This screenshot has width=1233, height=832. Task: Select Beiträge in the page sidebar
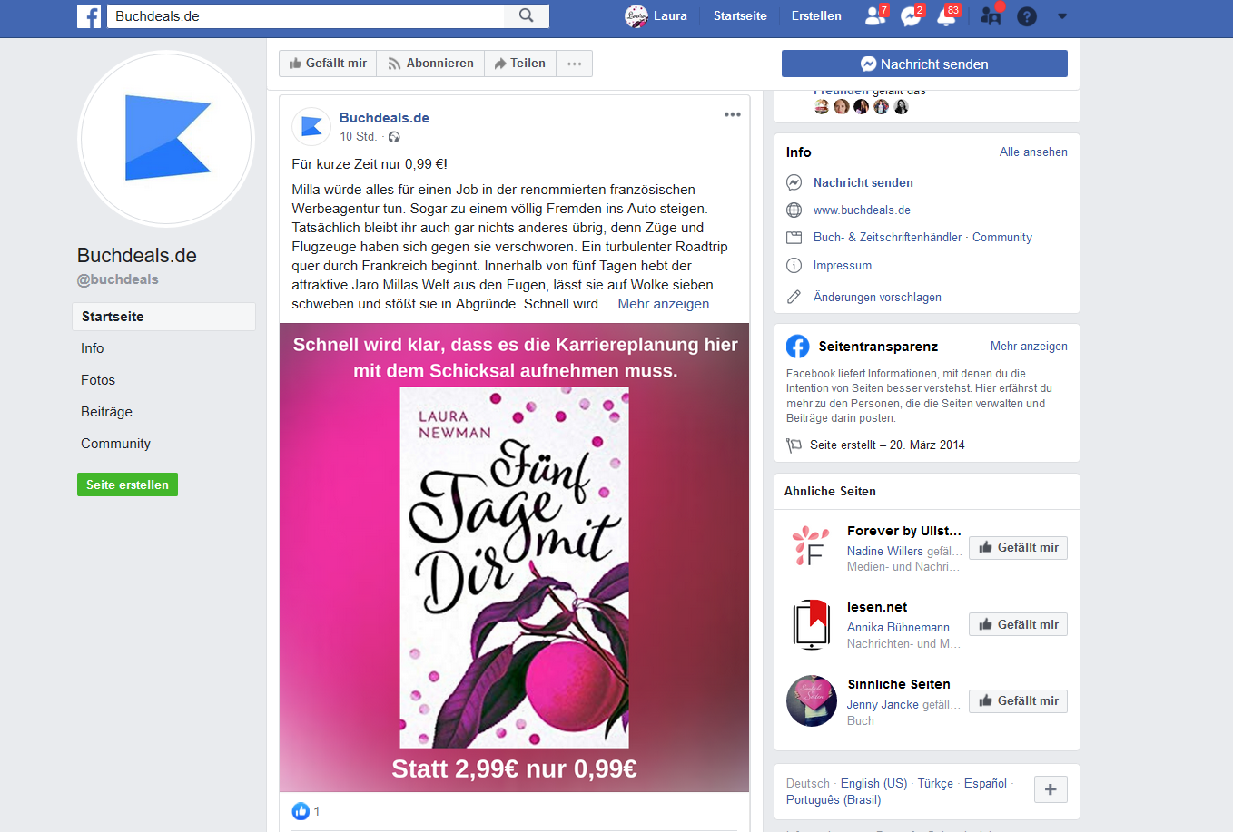(106, 412)
